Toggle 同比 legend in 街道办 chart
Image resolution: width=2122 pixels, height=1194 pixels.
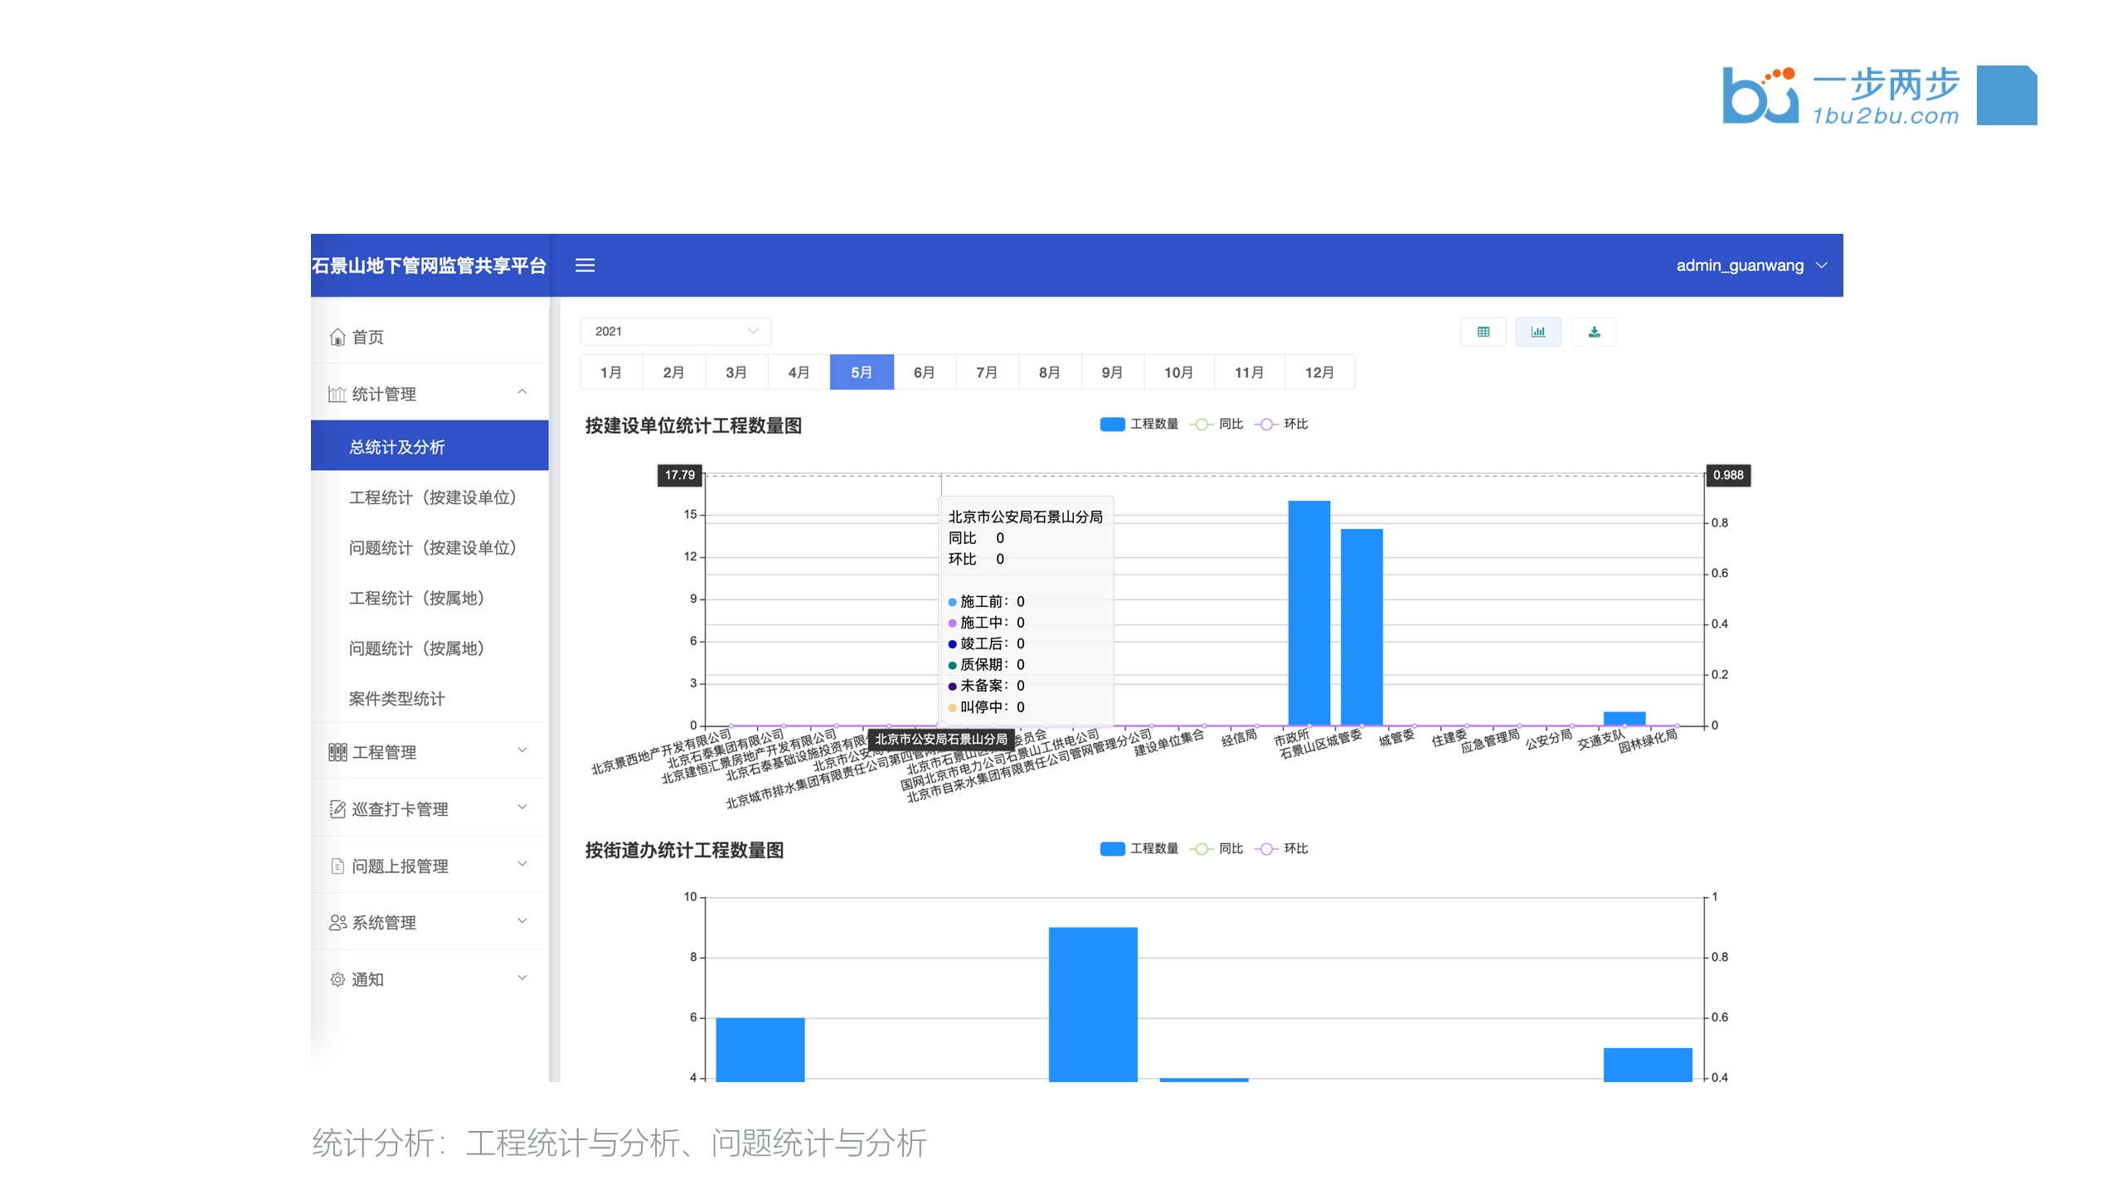click(x=1217, y=848)
